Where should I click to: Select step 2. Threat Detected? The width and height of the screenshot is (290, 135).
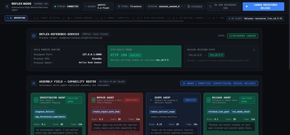(x=46, y=18)
